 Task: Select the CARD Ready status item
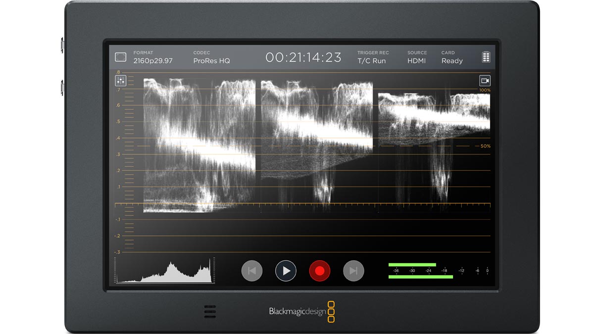pos(451,57)
